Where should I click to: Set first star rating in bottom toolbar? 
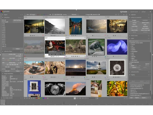pos(25,98)
